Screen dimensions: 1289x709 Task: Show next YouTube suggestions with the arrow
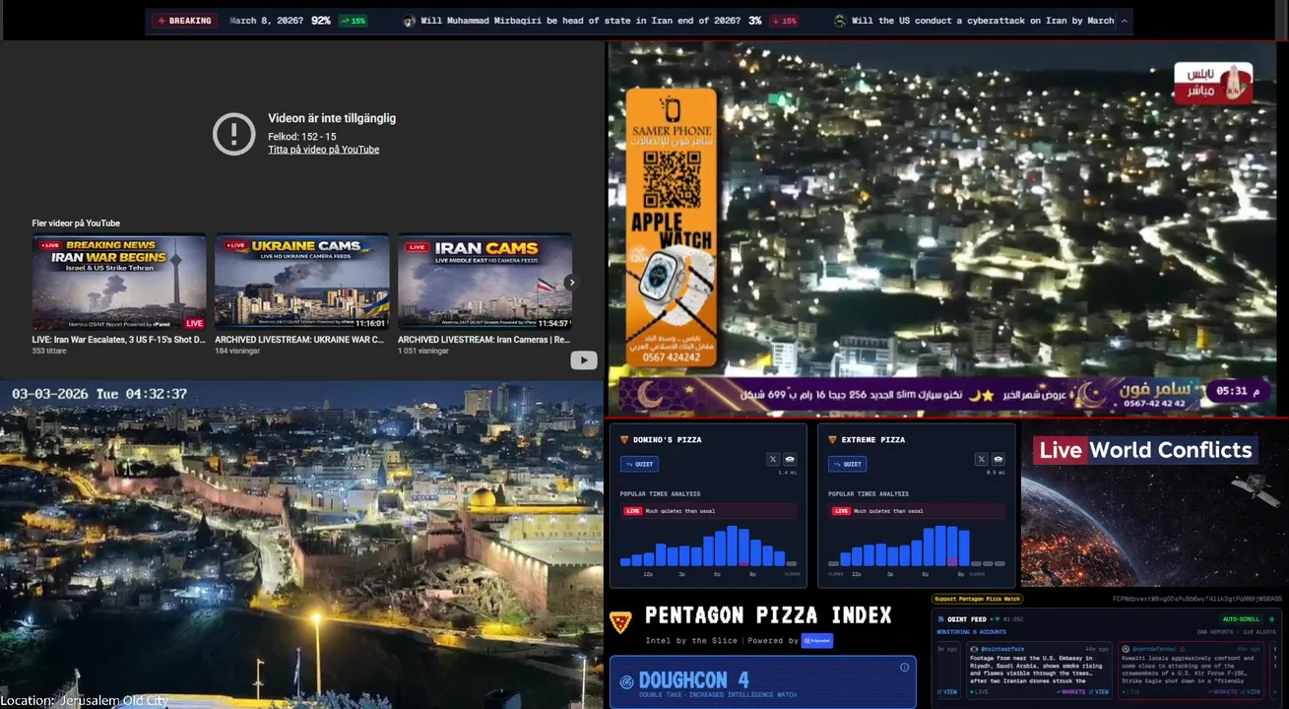pos(570,283)
